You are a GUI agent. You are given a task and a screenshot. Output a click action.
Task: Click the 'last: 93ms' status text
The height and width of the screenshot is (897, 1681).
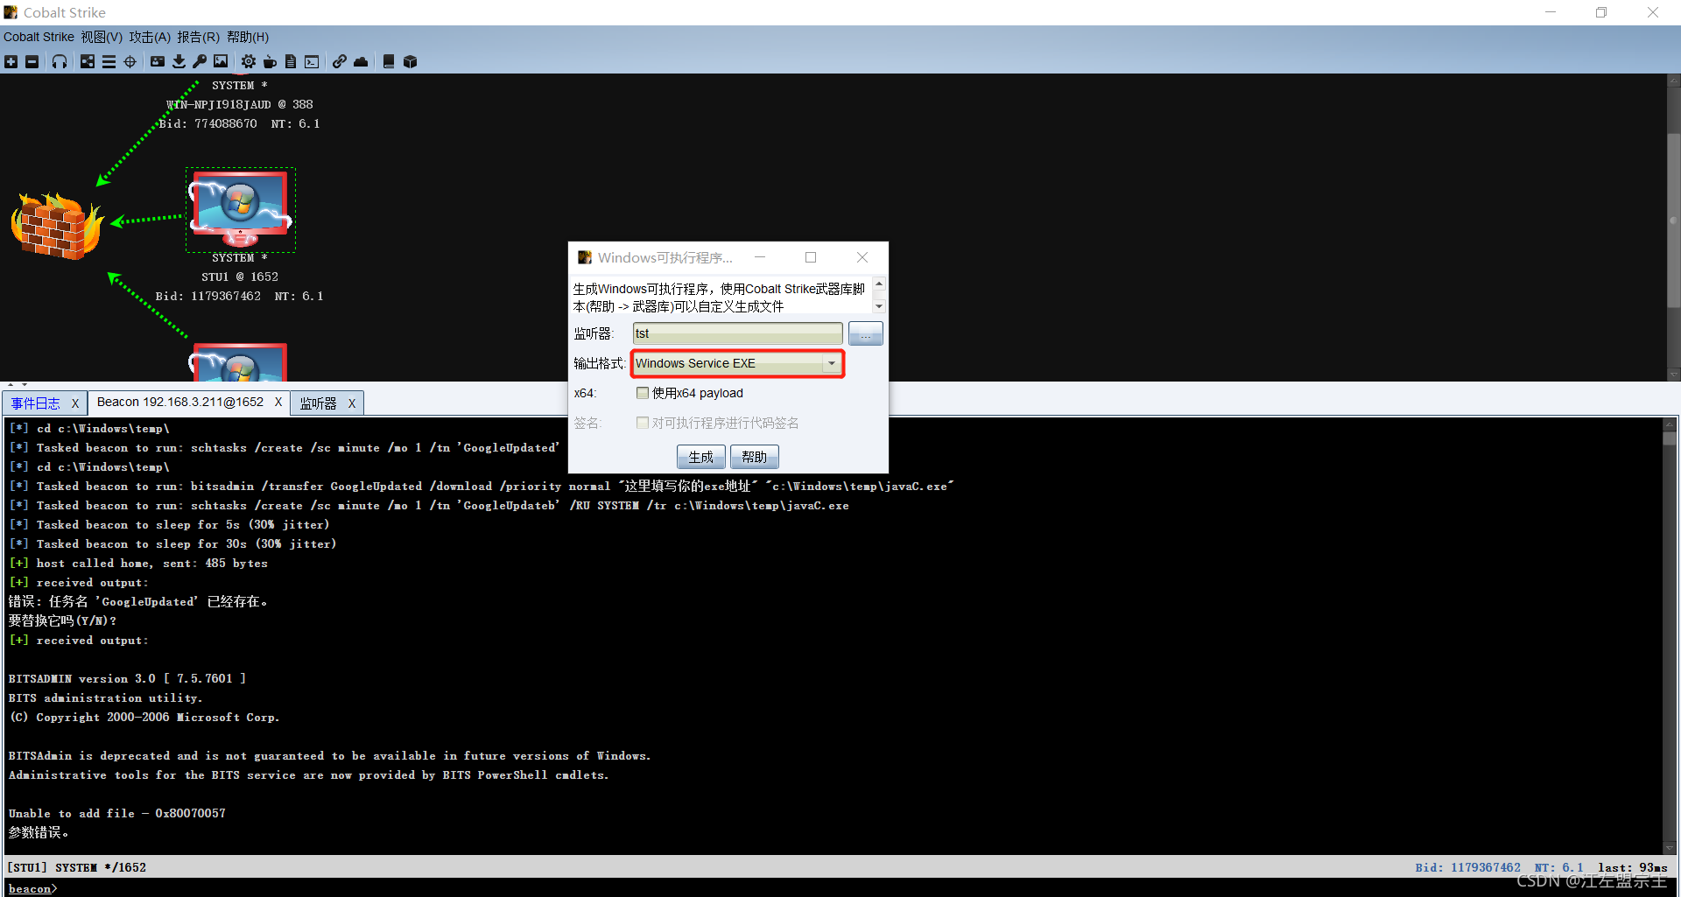(x=1632, y=867)
